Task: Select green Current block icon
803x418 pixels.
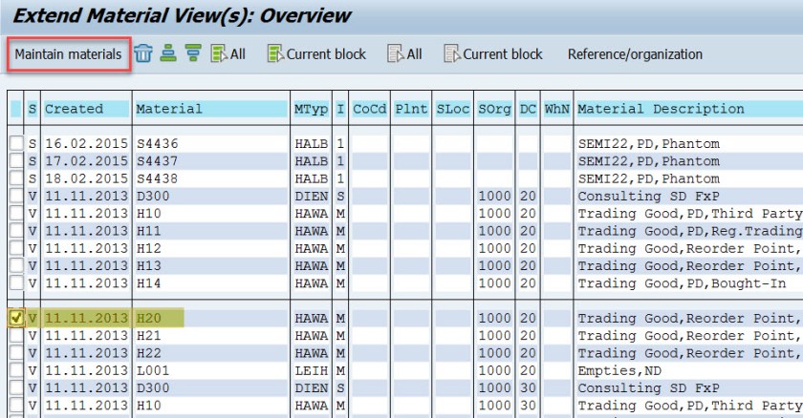Action: pos(316,53)
